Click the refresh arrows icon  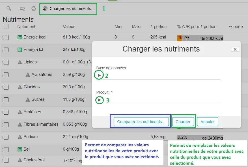click(x=34, y=8)
